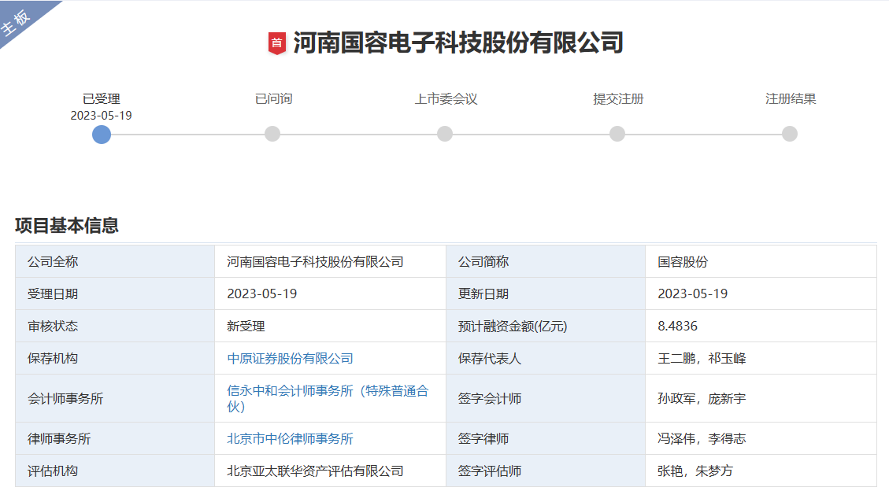This screenshot has width=889, height=491.
Task: Click the 王二鹏，祁玉峰 value cell
Action: pos(761,359)
